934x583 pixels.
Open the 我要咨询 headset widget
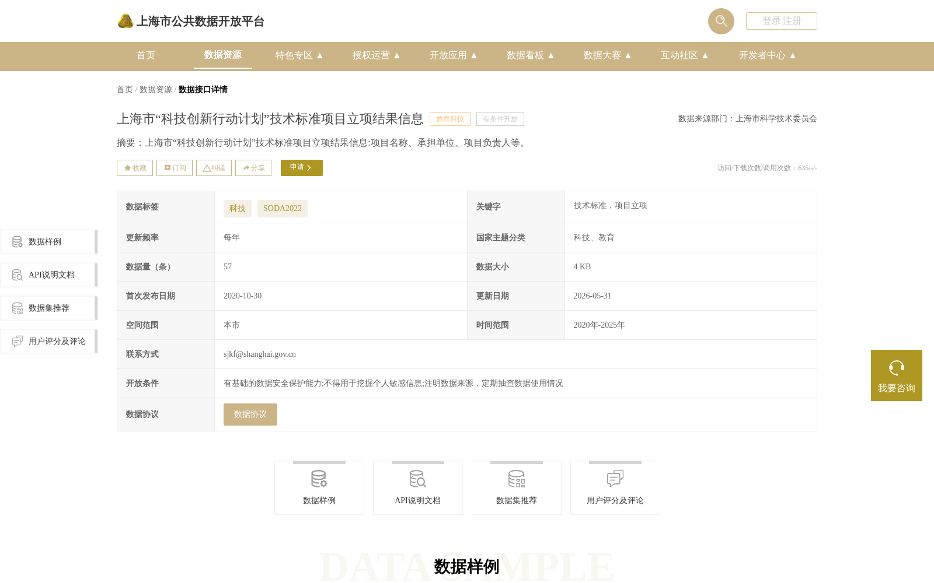click(x=897, y=375)
